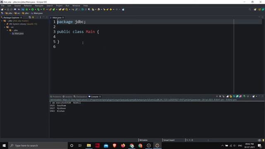
Task: Click the Save toolbar icon
Action: tap(8, 10)
